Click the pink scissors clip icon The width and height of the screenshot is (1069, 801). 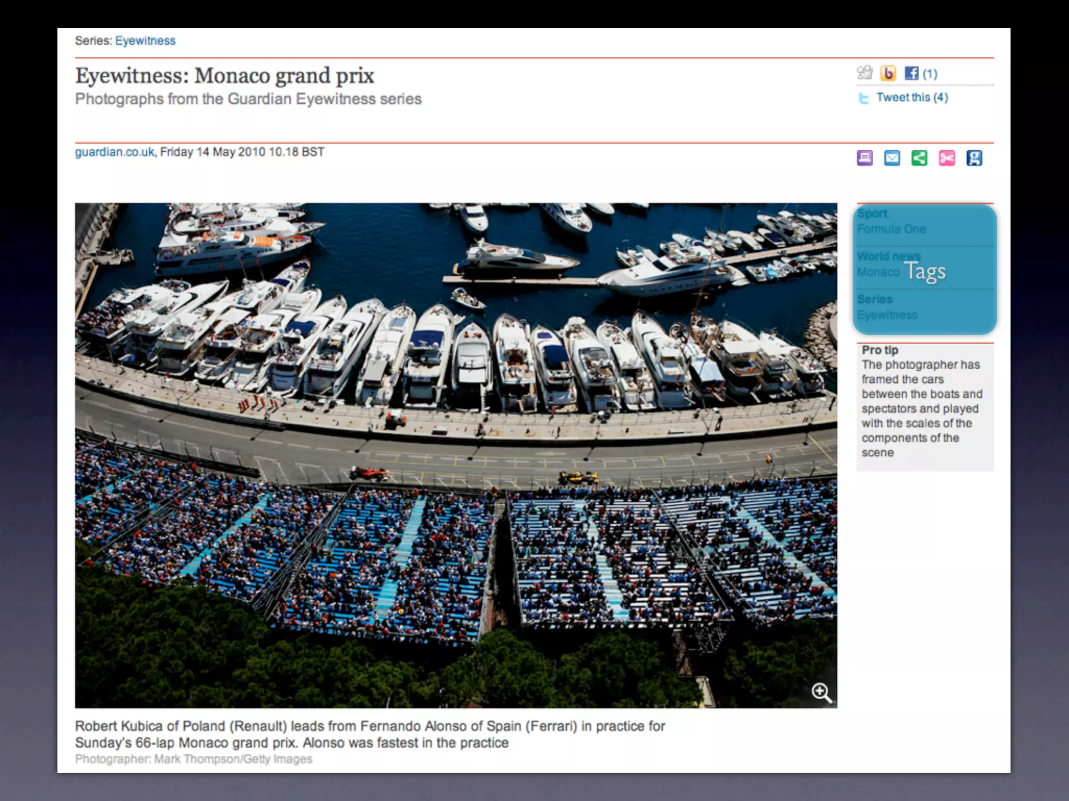point(947,157)
